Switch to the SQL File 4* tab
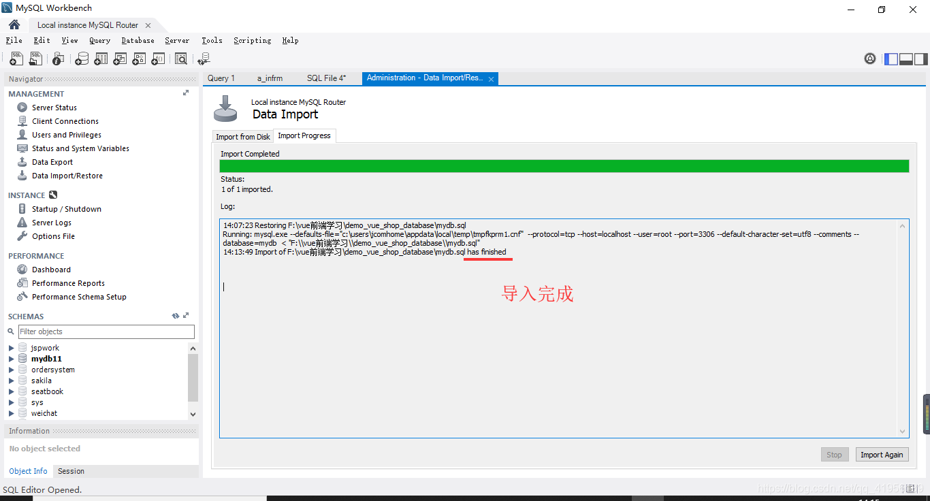The width and height of the screenshot is (930, 501). (326, 78)
